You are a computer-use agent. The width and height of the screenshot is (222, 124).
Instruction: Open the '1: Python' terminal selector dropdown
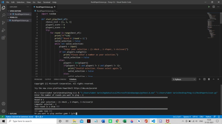tap(184, 79)
